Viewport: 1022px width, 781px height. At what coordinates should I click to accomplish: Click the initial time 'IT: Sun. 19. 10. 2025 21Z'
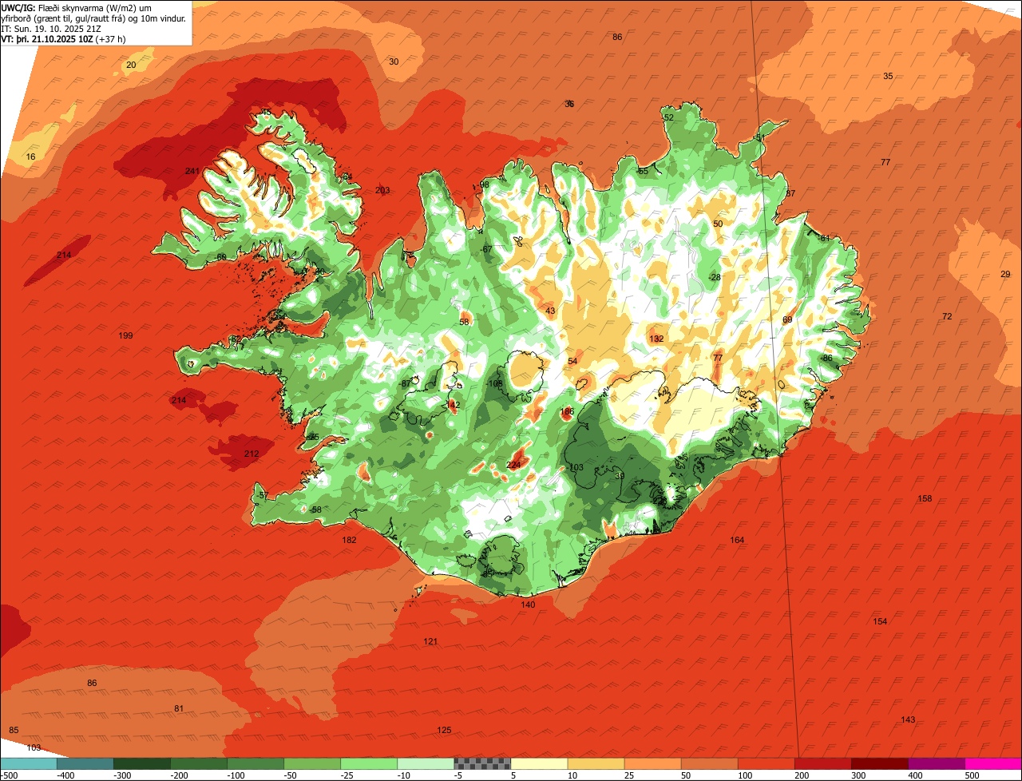[x=50, y=28]
